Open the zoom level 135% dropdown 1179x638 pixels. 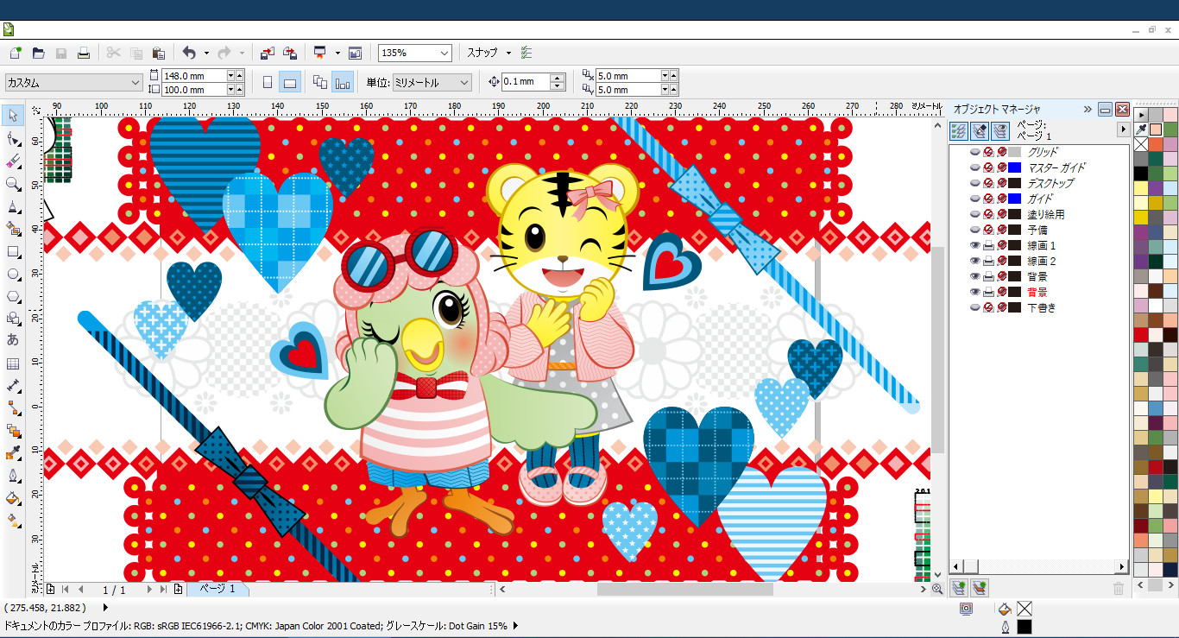point(444,54)
